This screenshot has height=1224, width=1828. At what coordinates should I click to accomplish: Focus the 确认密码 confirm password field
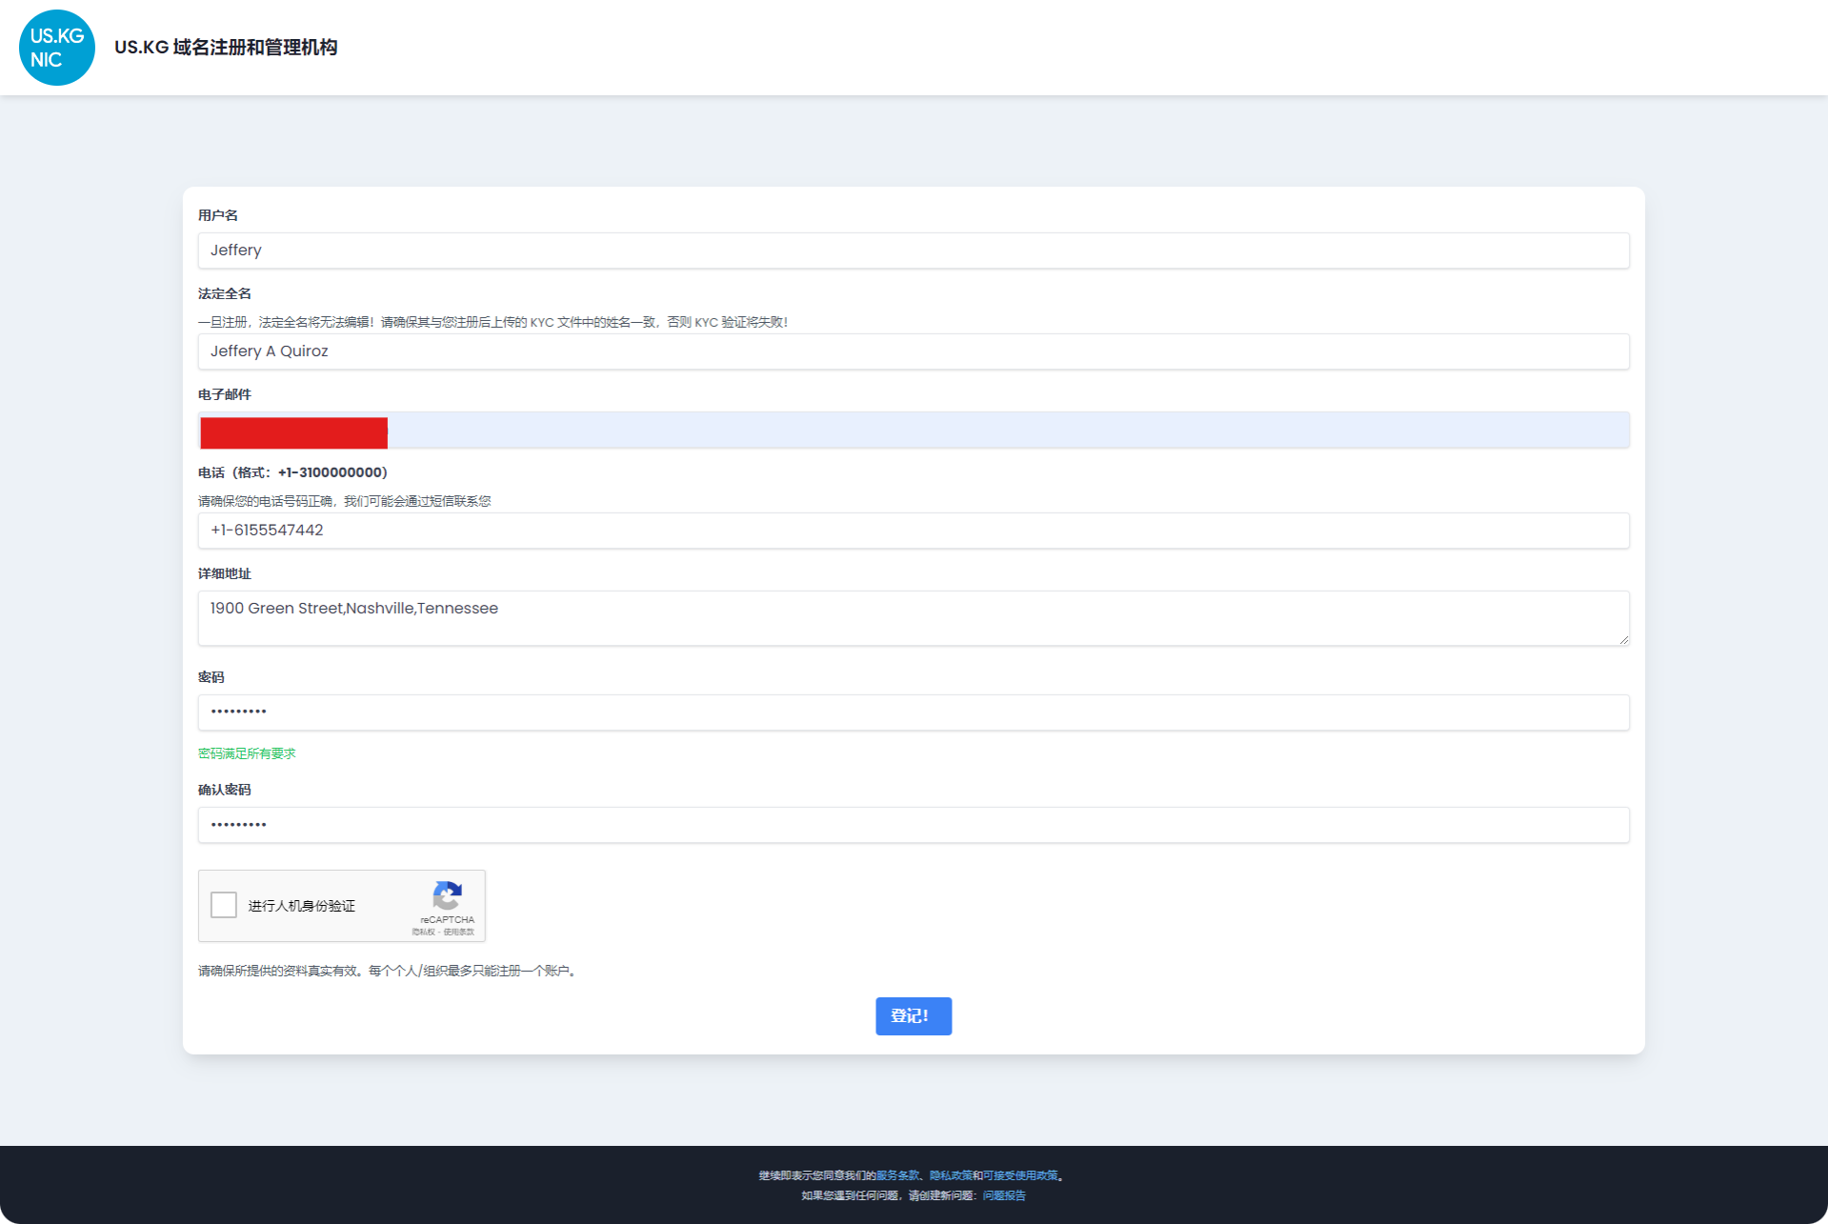click(x=914, y=825)
